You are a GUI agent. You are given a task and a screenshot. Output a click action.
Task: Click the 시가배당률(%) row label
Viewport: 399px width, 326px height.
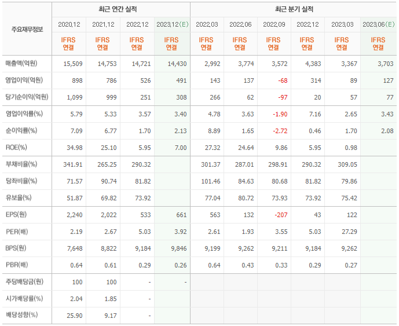tap(24, 299)
